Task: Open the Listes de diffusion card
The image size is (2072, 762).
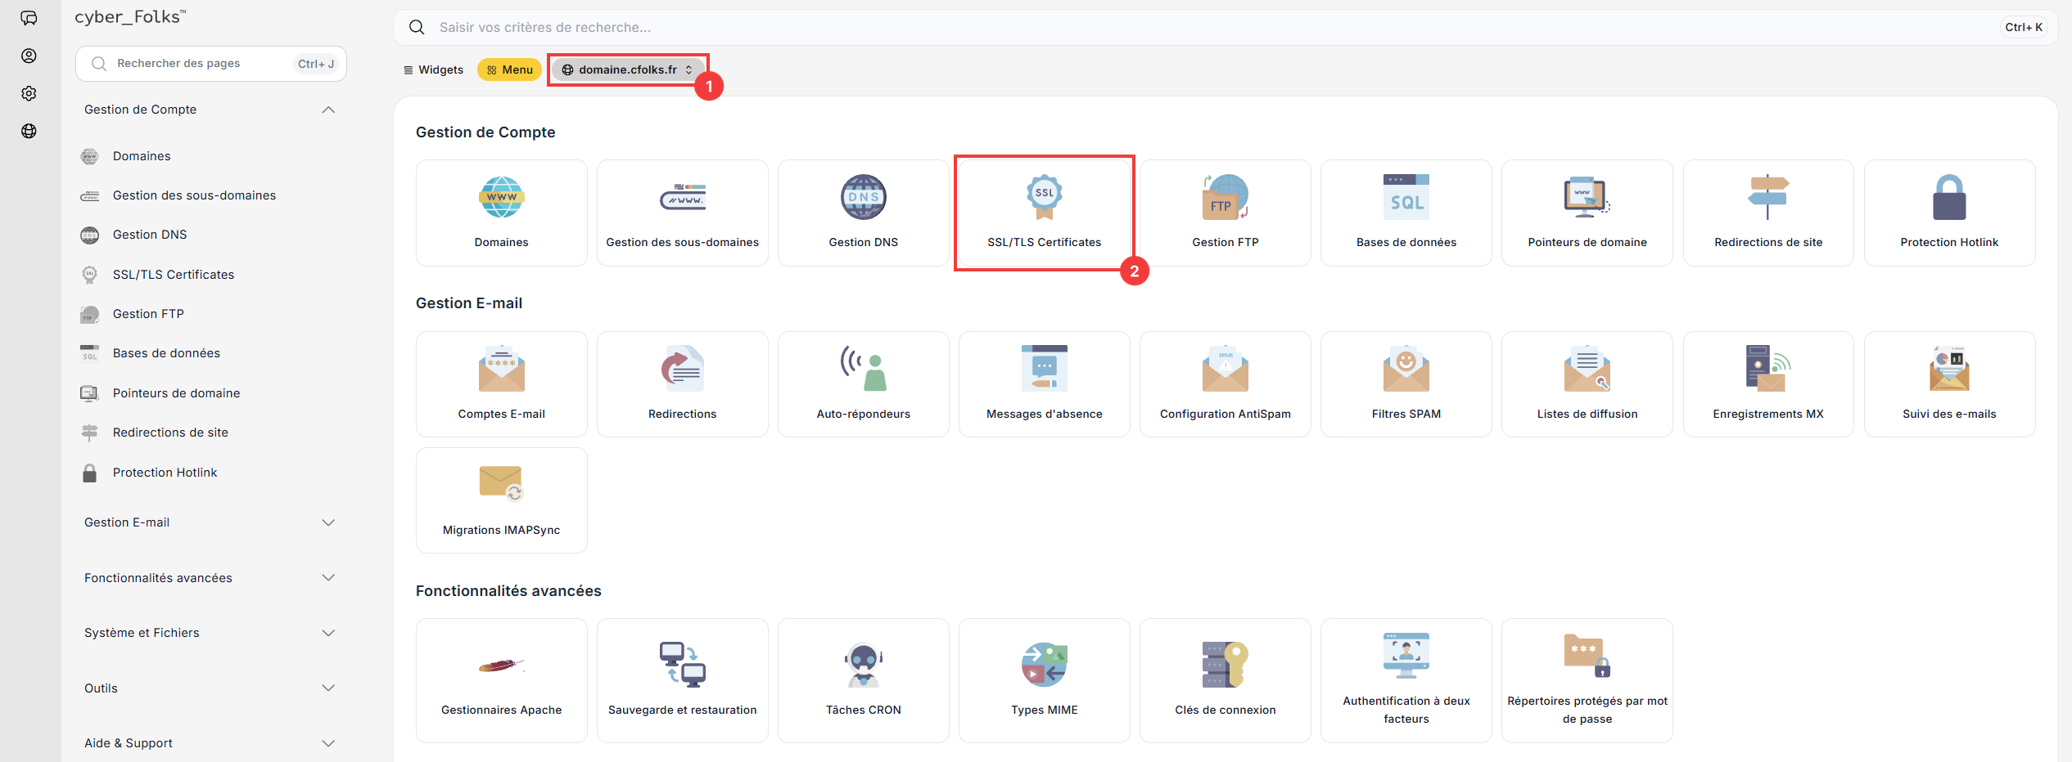Action: coord(1587,384)
